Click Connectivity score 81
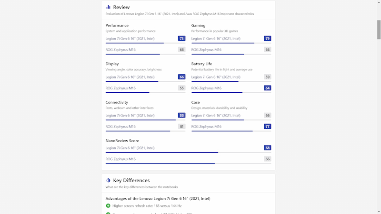 point(181,126)
